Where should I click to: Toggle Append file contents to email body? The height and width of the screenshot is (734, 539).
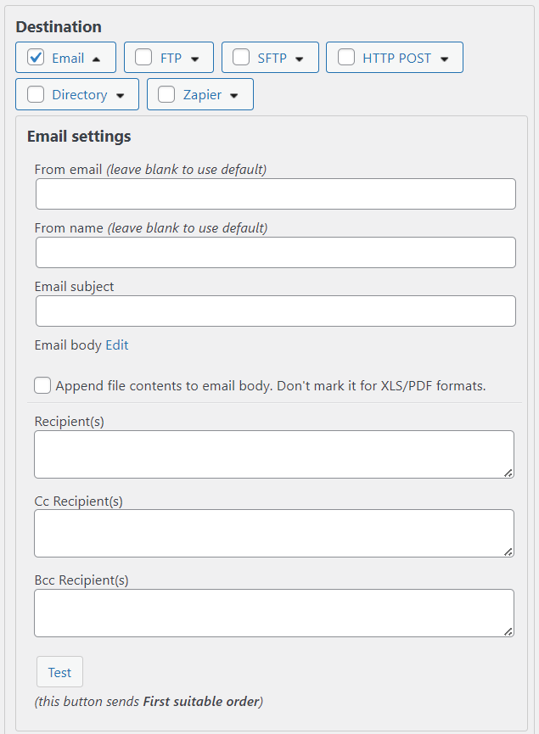pos(42,385)
